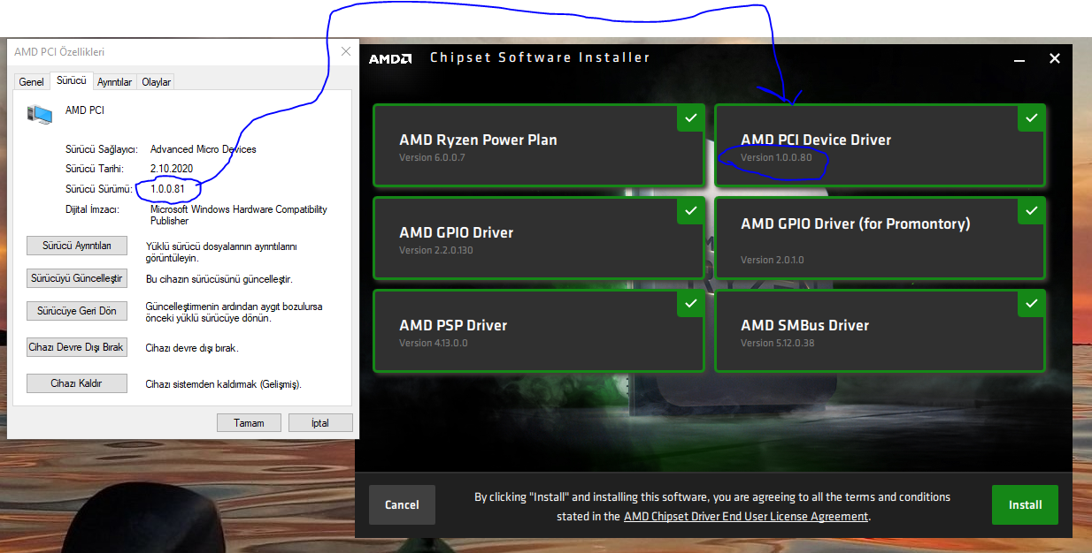1092x553 pixels.
Task: Click the AMD logo in installer title bar
Action: click(x=390, y=58)
